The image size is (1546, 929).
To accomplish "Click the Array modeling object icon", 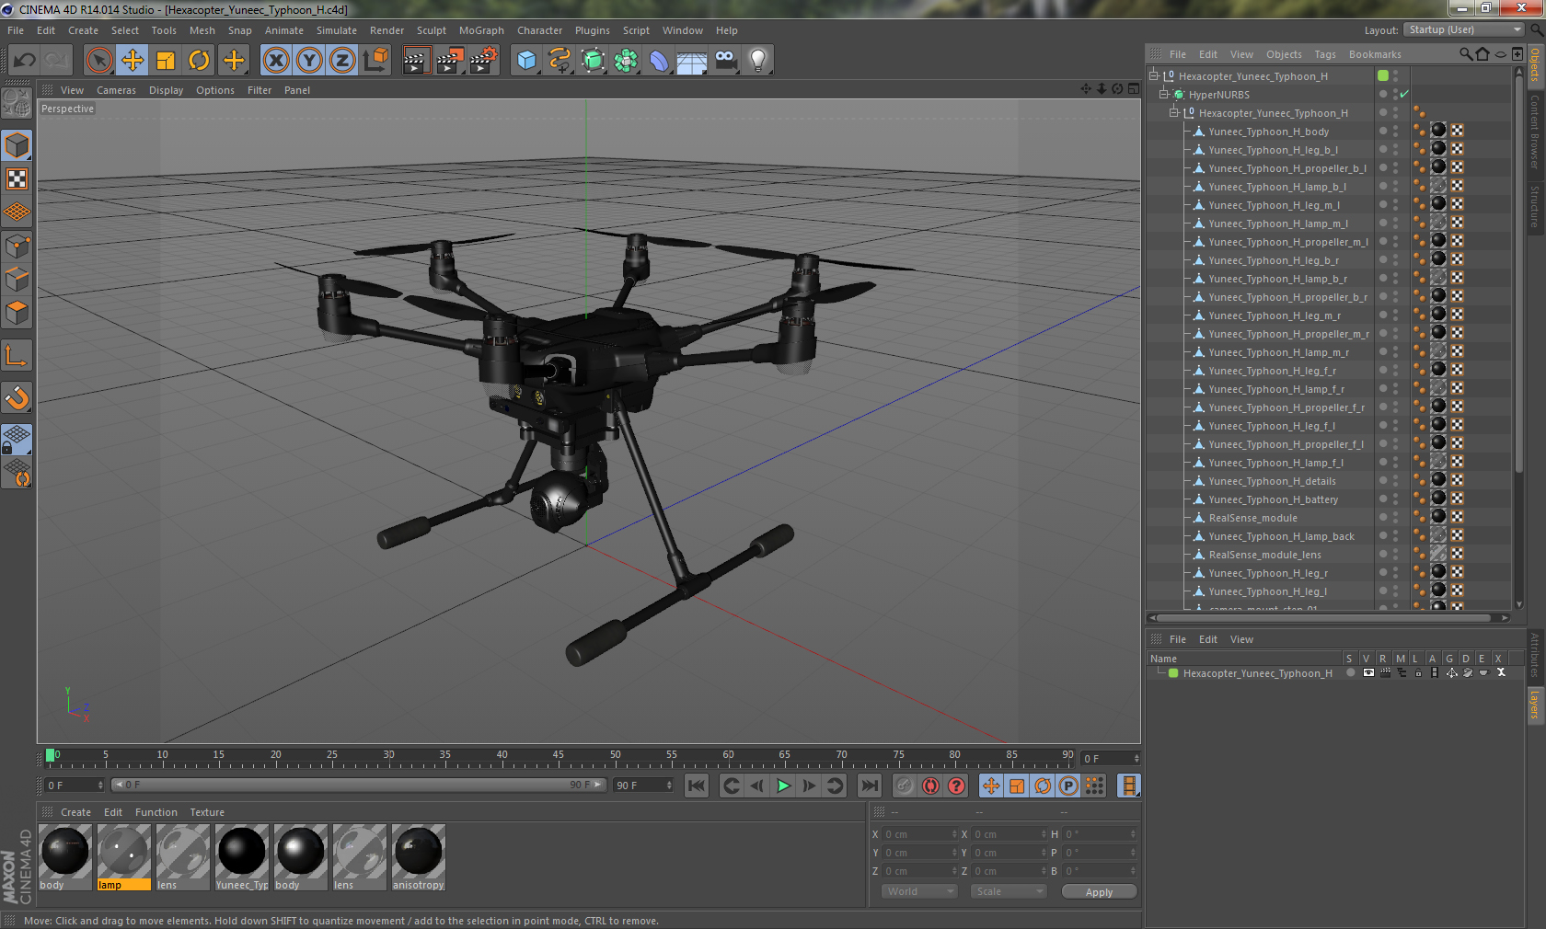I will click(x=626, y=61).
